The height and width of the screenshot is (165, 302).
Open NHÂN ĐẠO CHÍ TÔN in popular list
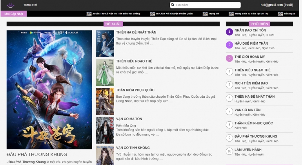250,30
